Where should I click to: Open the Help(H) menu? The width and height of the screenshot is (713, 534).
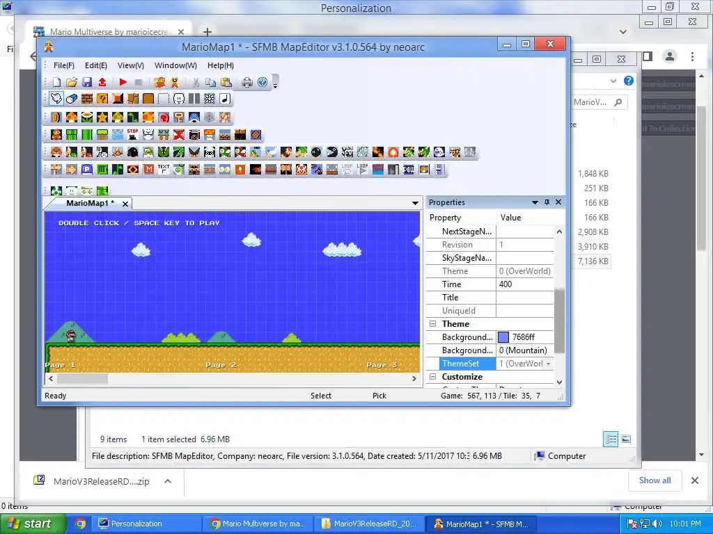[x=221, y=65]
